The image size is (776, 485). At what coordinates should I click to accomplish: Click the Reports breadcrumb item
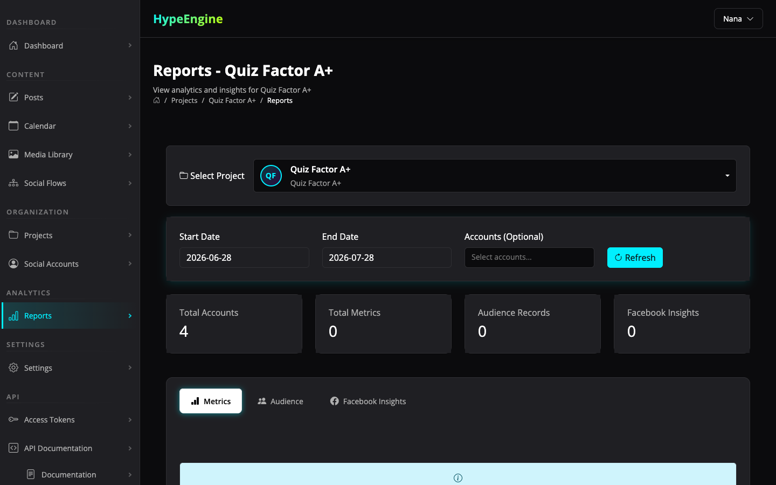(280, 100)
